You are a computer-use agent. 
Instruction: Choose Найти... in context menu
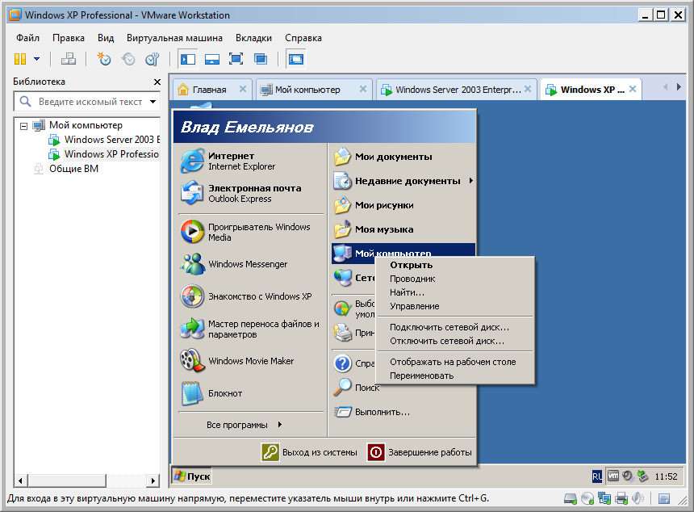click(454, 293)
